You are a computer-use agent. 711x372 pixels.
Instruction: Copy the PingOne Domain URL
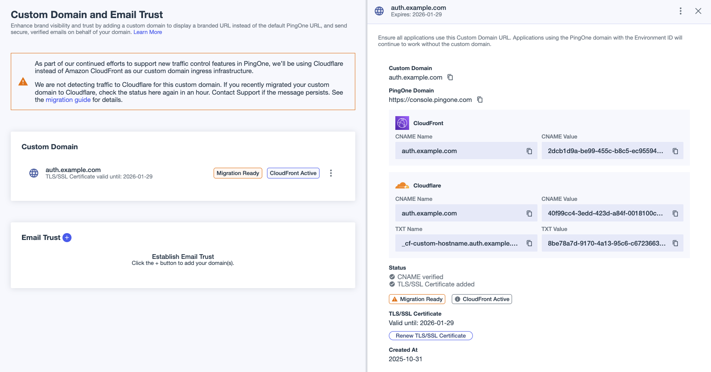(480, 100)
